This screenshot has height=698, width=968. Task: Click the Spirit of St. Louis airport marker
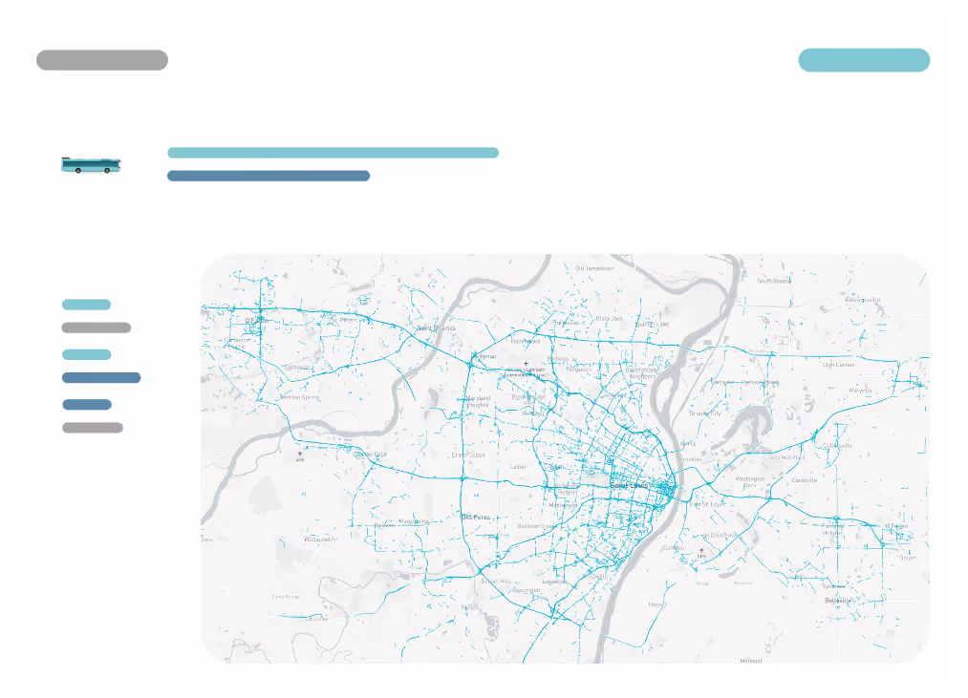(x=299, y=453)
